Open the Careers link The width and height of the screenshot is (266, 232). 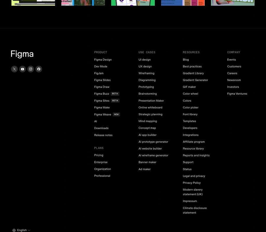[232, 73]
